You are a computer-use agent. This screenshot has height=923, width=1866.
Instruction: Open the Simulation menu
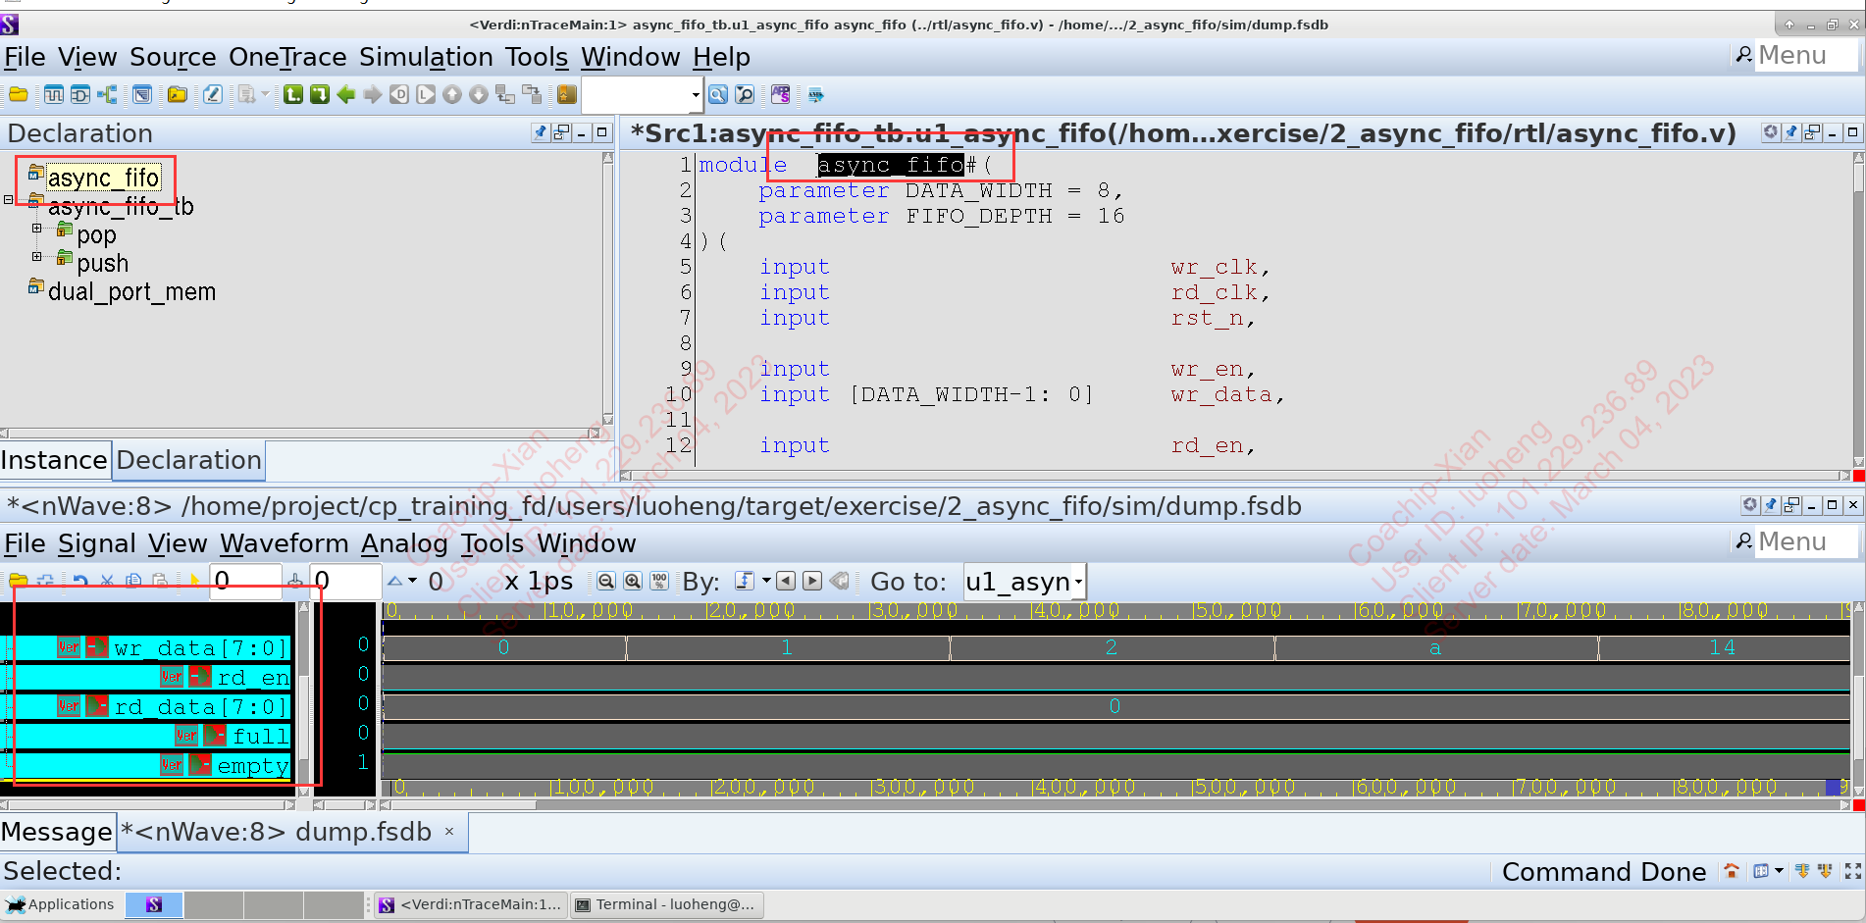click(426, 57)
